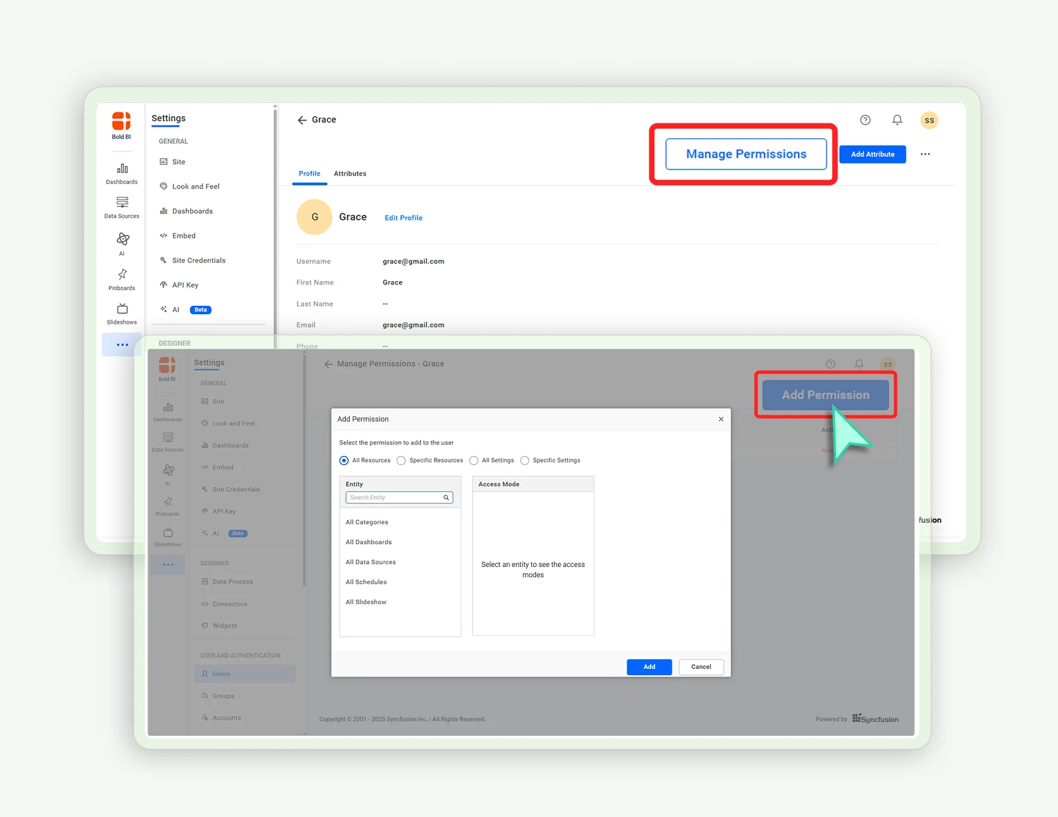The width and height of the screenshot is (1058, 817).
Task: Select the AI icon in the sidebar
Action: click(121, 242)
